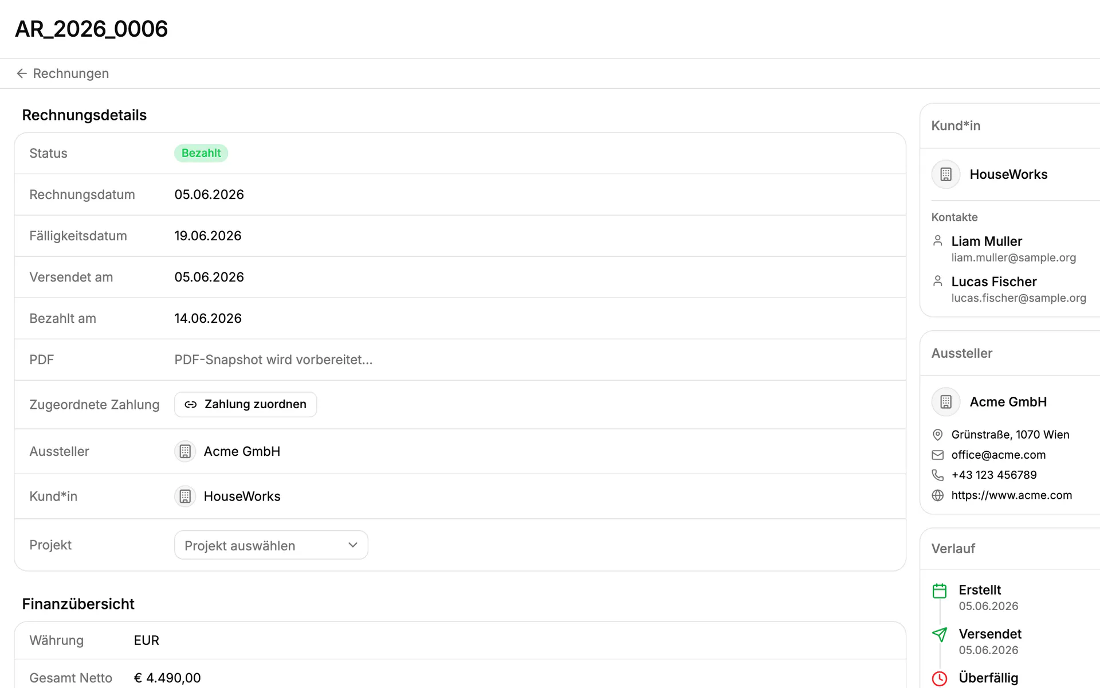Click the Erstellt entry in Verlauf
Screen dimensions: 1100x688
(988, 597)
